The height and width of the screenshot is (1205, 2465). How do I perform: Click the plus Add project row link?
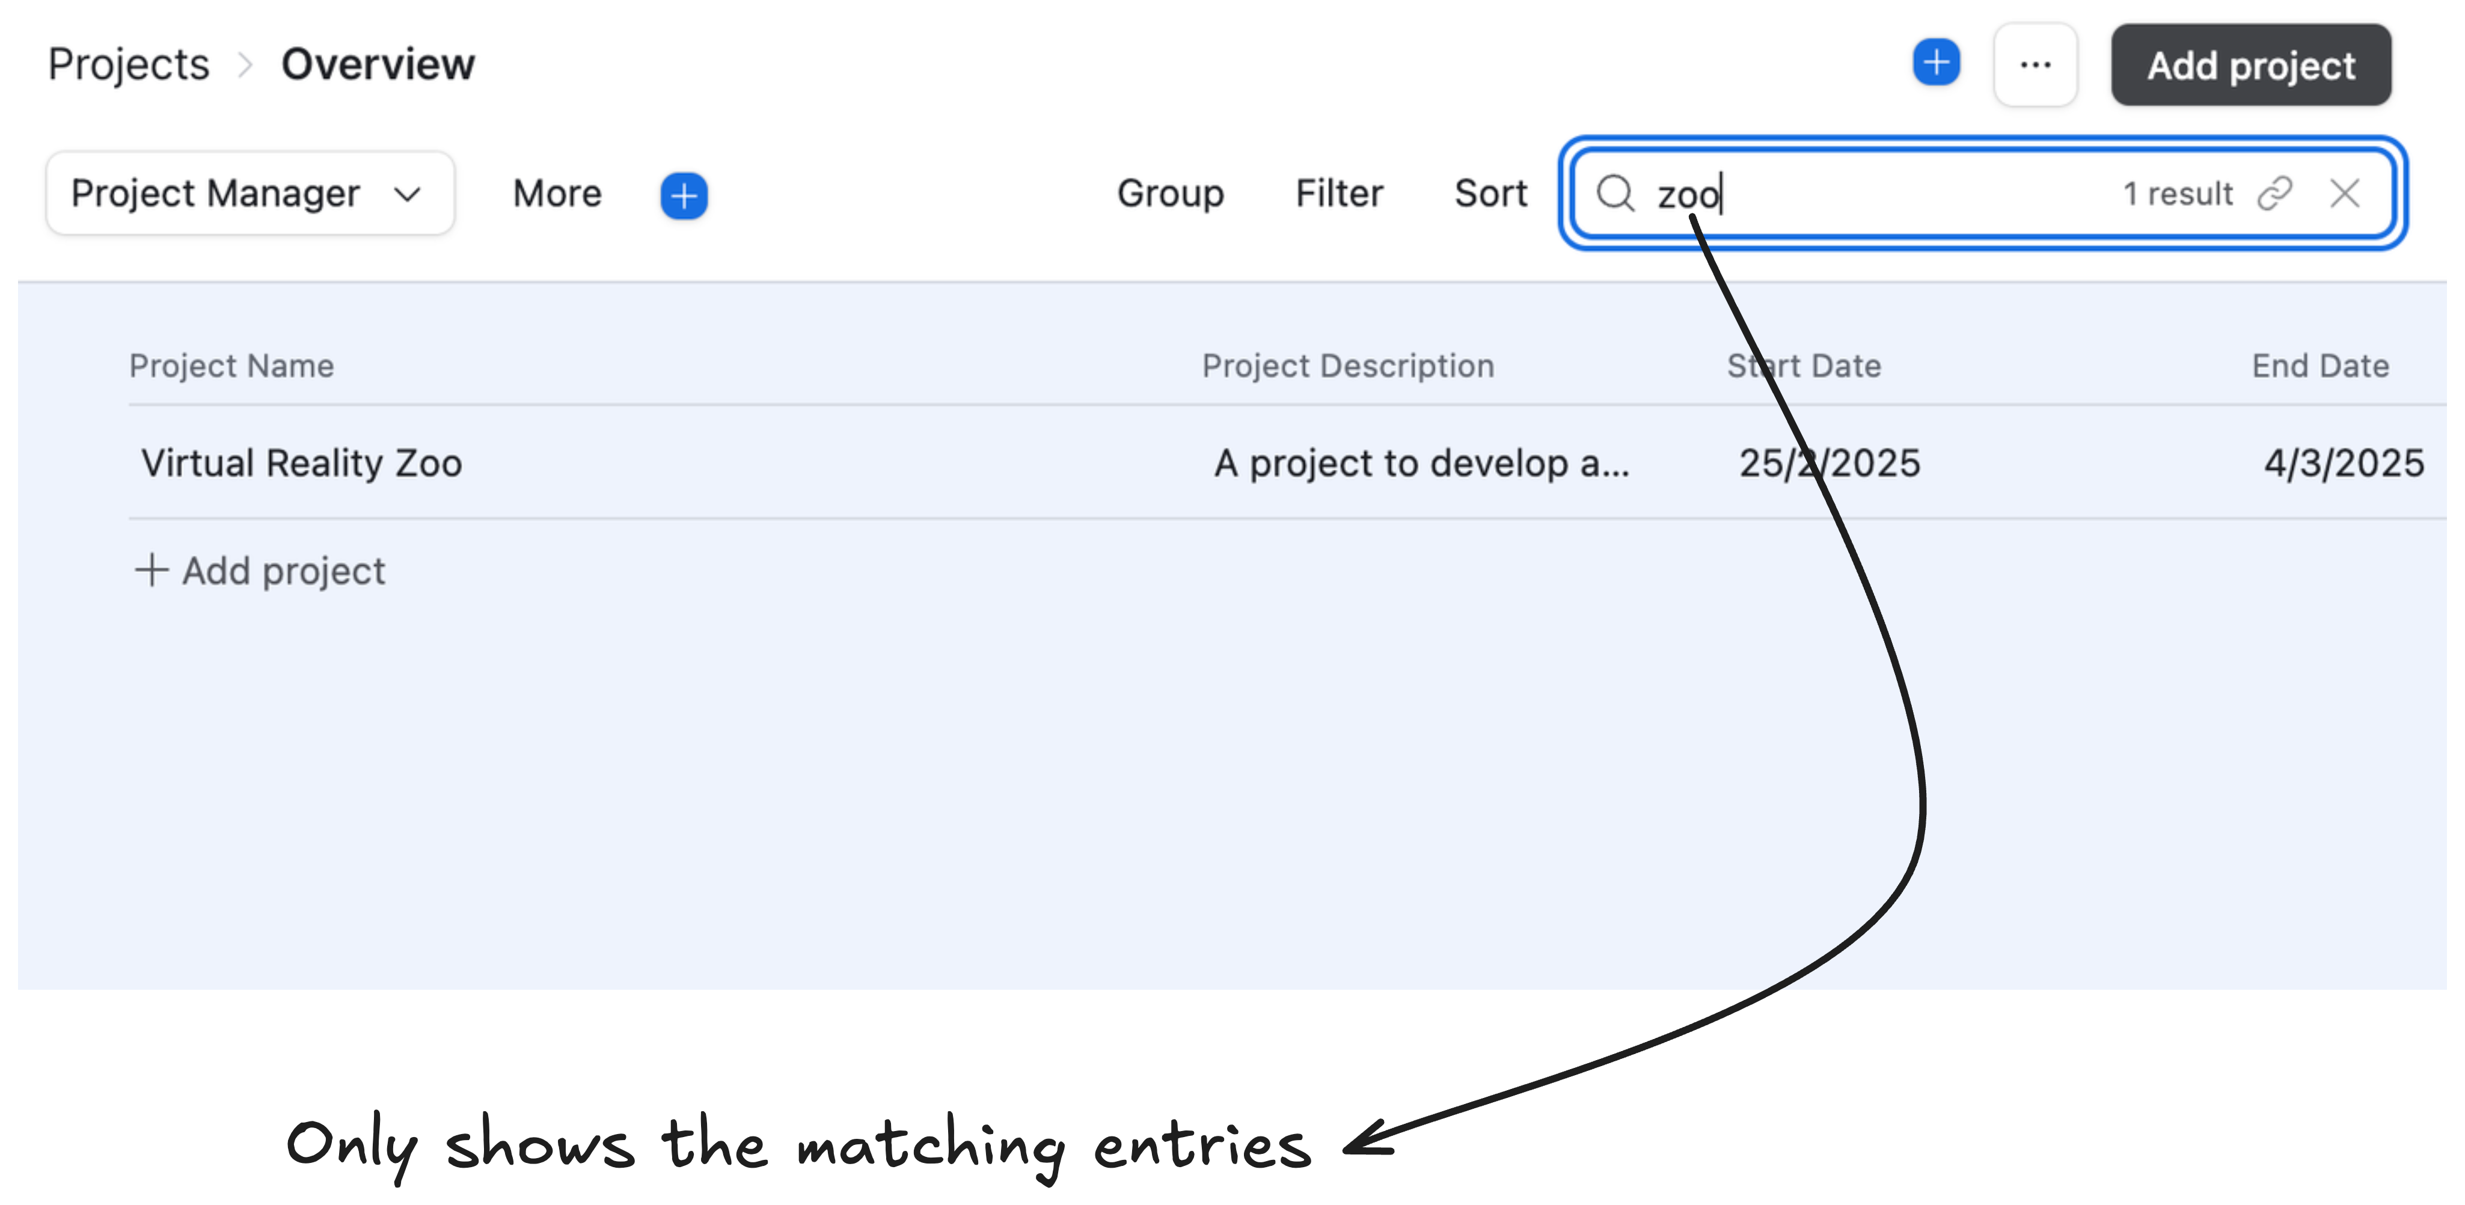point(260,571)
